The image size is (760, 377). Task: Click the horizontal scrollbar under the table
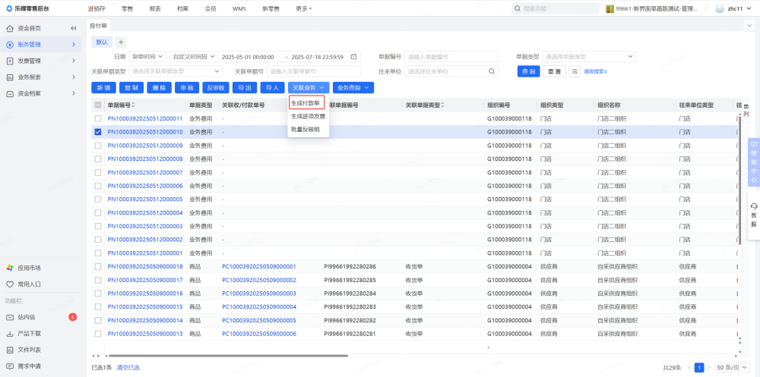coord(228,355)
